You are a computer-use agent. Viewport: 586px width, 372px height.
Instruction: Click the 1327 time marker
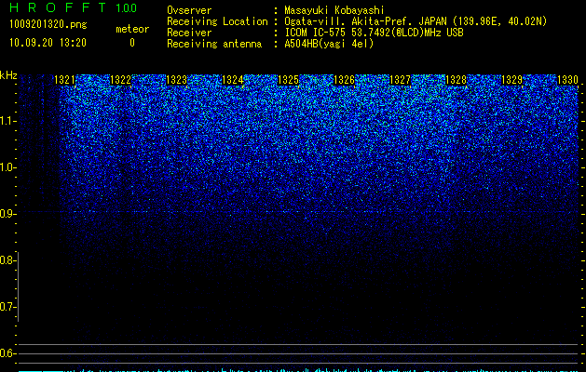(401, 80)
